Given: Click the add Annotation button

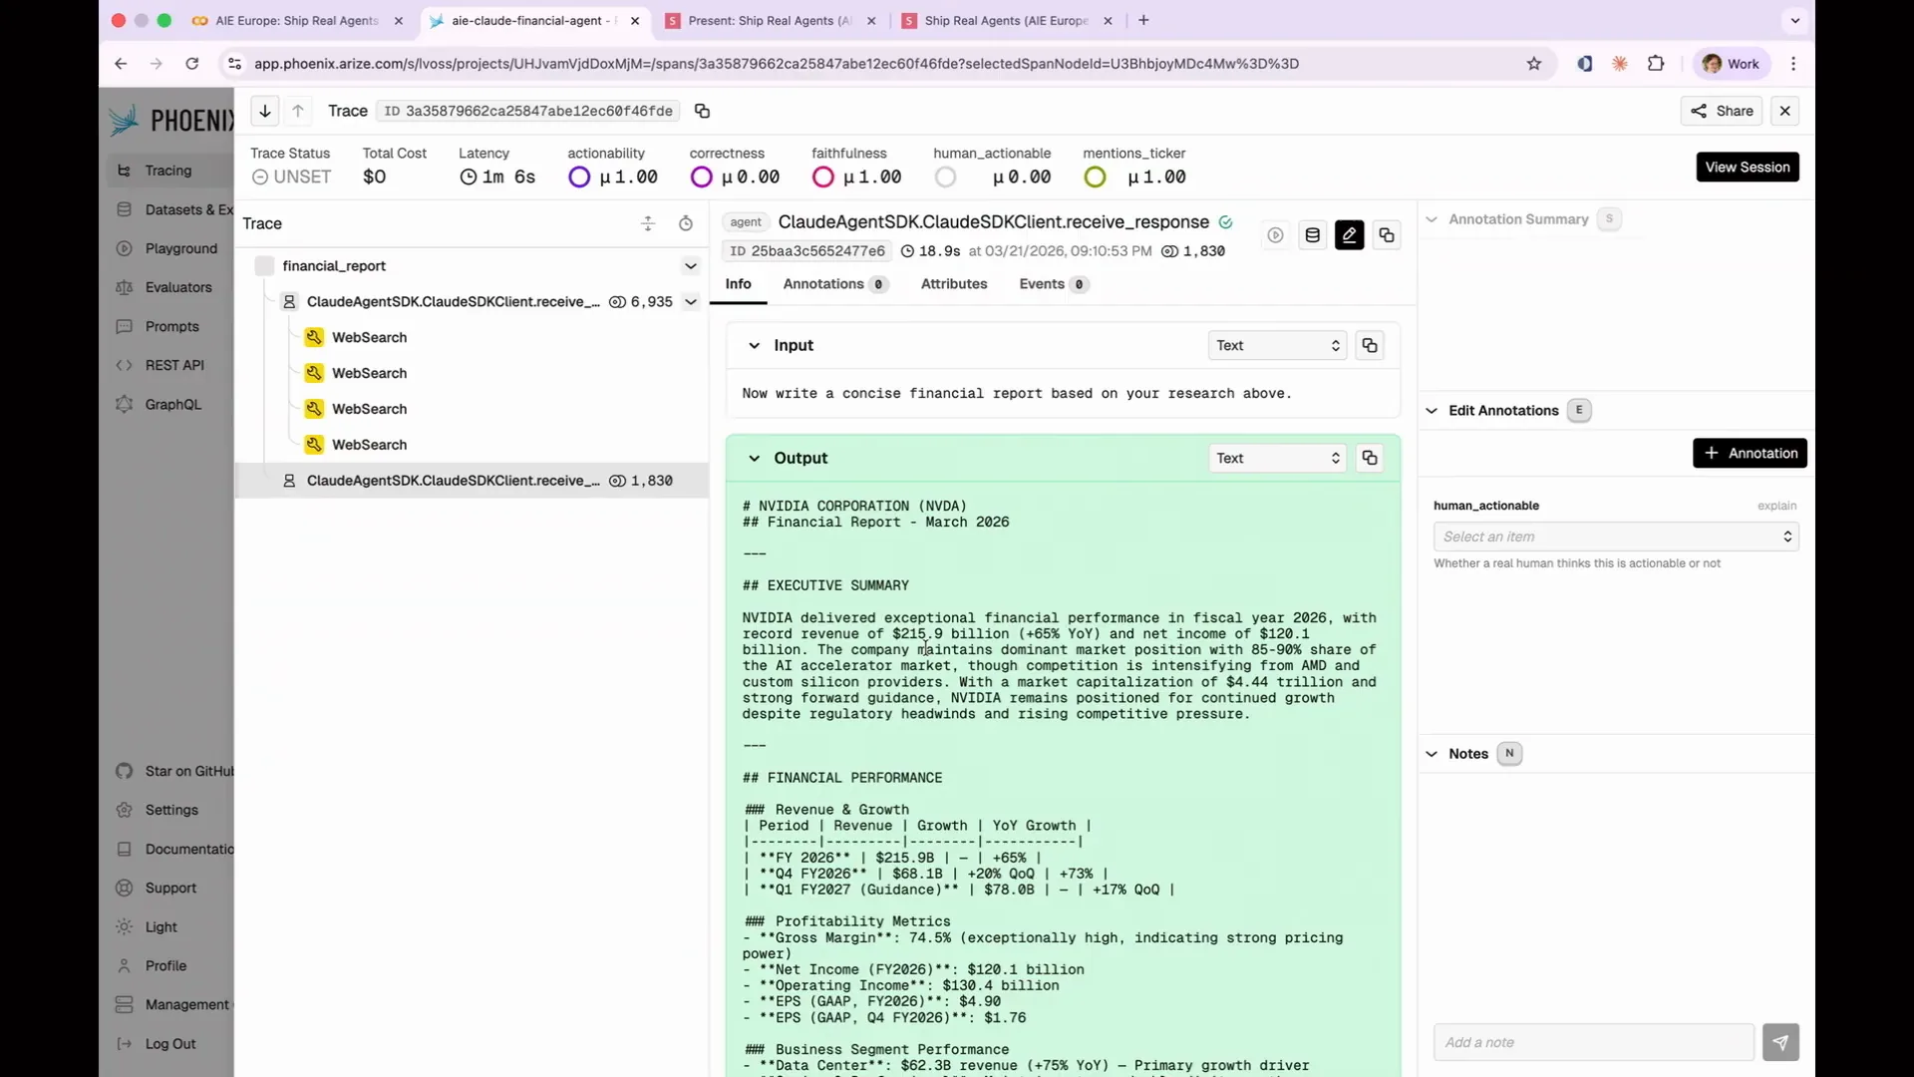Looking at the screenshot, I should point(1750,454).
